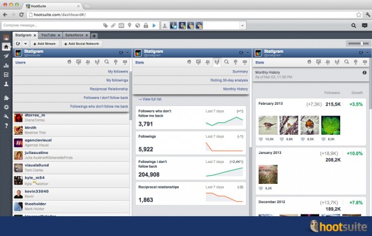Click the people icon in the Users stream
The image size is (372, 236).
(x=88, y=62)
